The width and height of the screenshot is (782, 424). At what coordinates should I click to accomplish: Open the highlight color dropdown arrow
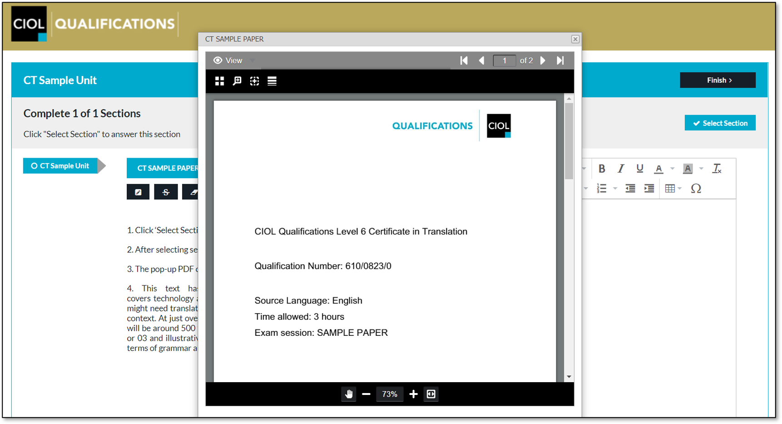(x=701, y=169)
